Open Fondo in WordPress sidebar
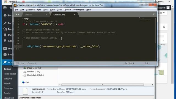The height and width of the screenshot is (99, 176). tap(7, 93)
